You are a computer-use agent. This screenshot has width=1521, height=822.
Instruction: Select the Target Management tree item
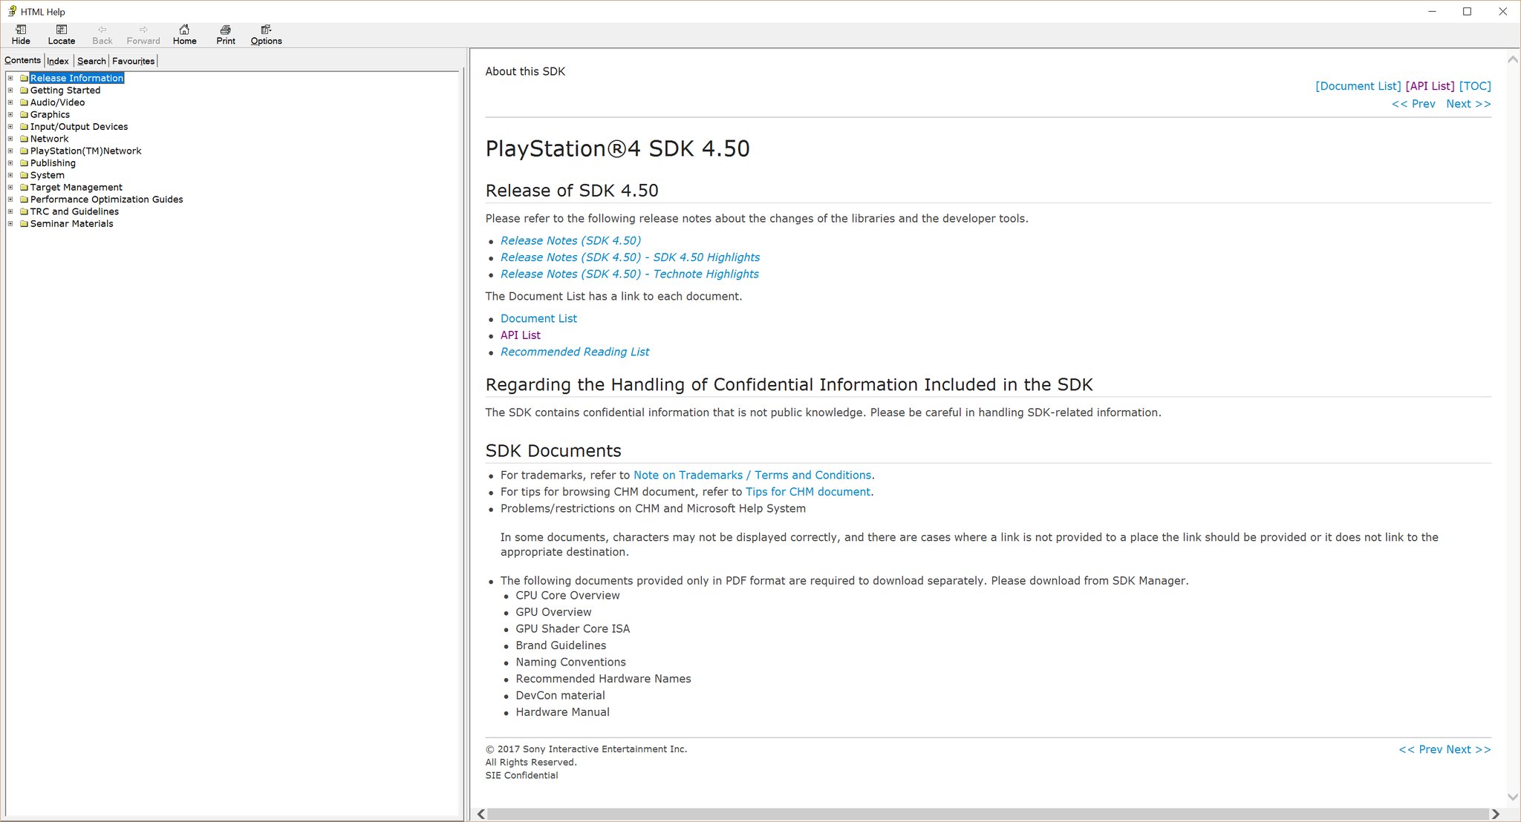(x=76, y=187)
